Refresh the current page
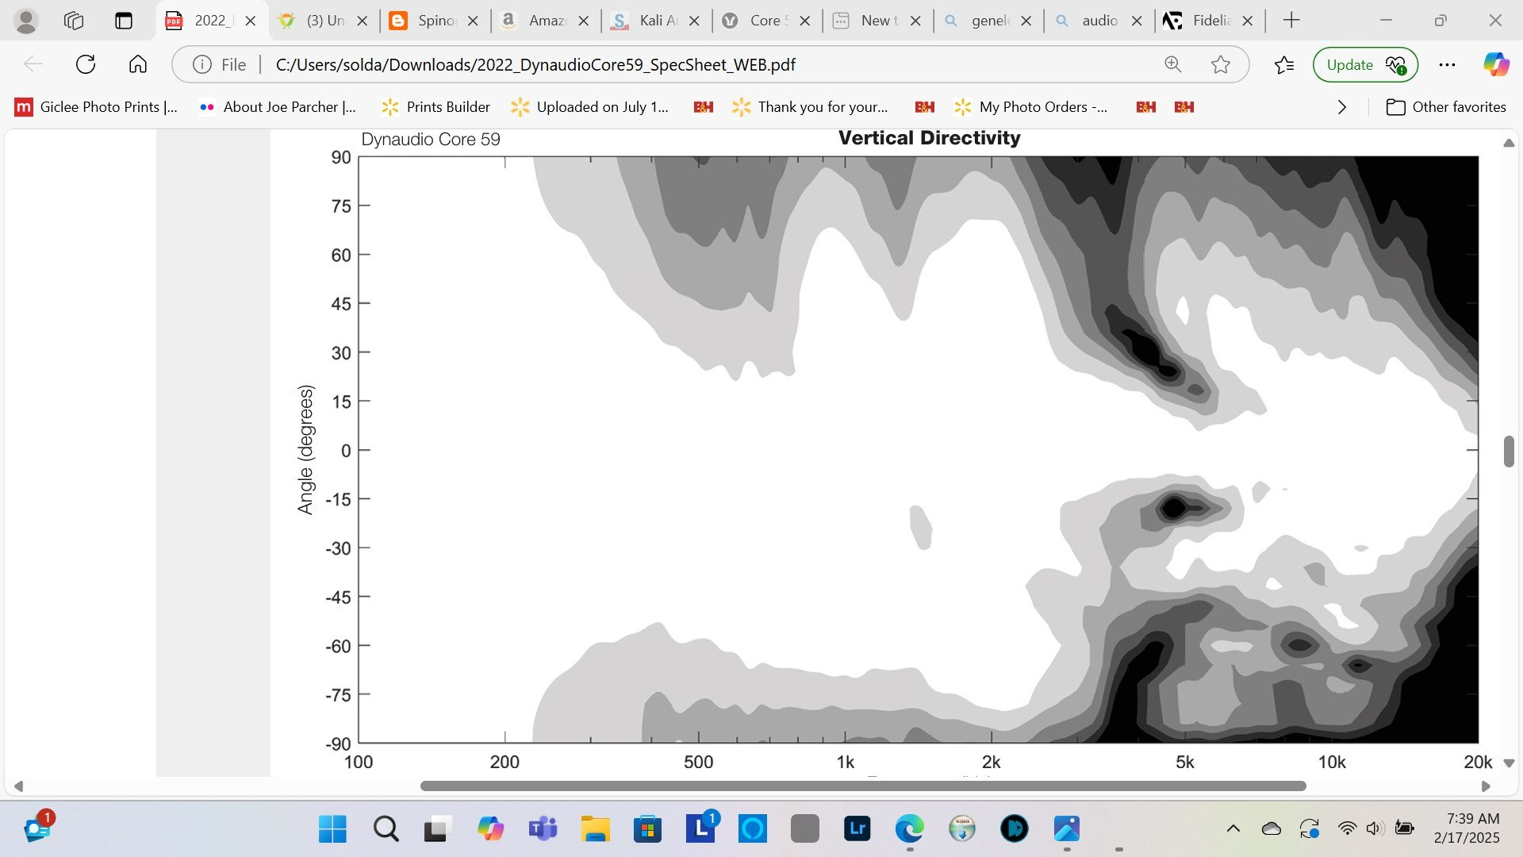The width and height of the screenshot is (1523, 857). pyautogui.click(x=86, y=64)
